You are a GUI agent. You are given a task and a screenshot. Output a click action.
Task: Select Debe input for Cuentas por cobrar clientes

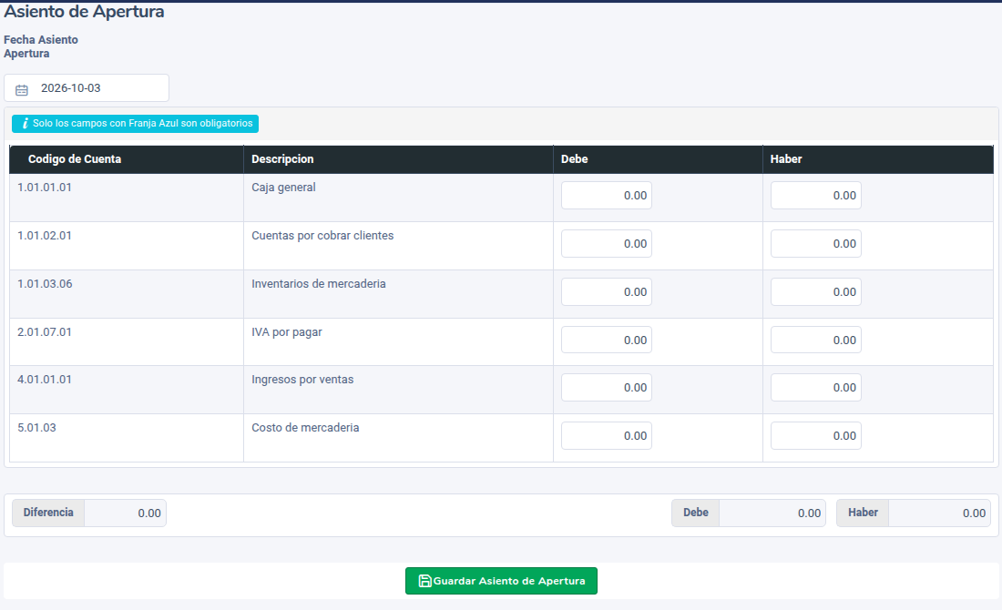tap(607, 243)
